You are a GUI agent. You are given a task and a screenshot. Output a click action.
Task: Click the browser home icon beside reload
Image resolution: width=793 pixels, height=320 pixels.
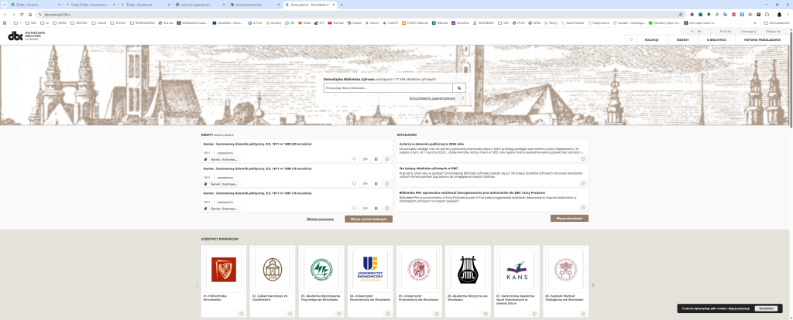pos(30,15)
